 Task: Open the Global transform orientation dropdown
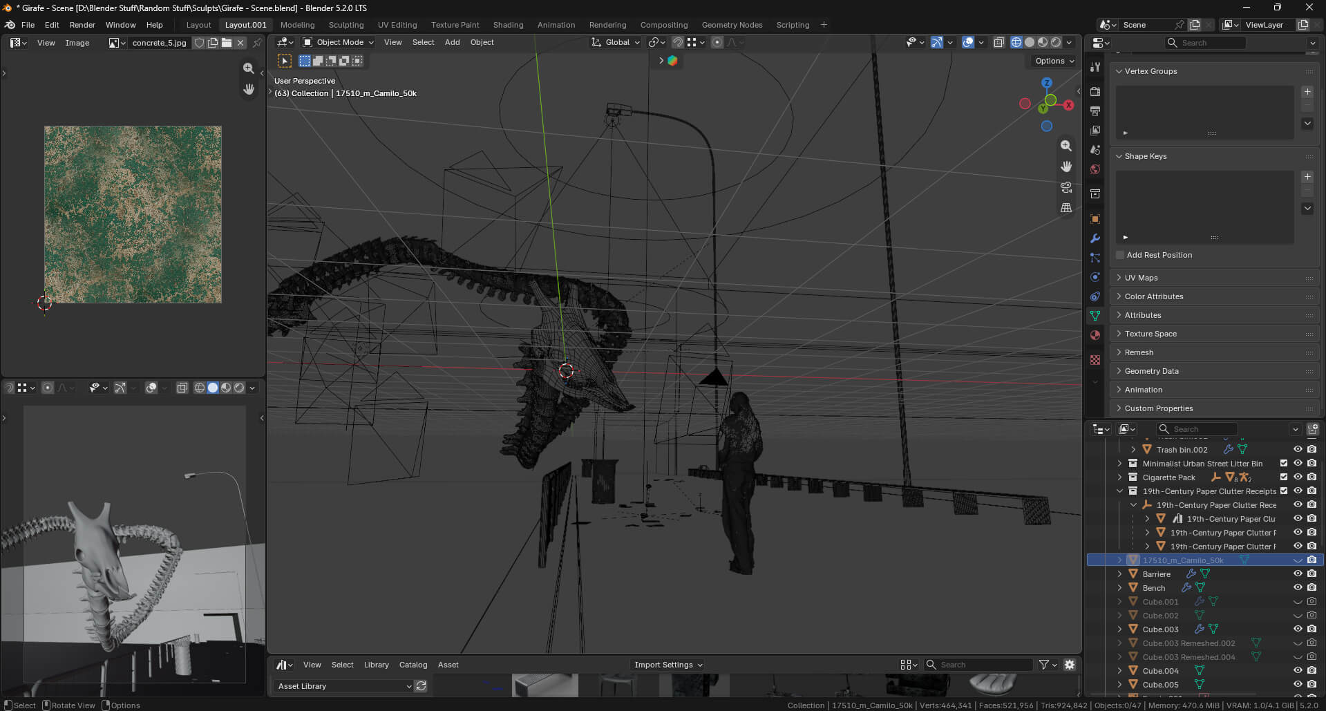point(616,42)
